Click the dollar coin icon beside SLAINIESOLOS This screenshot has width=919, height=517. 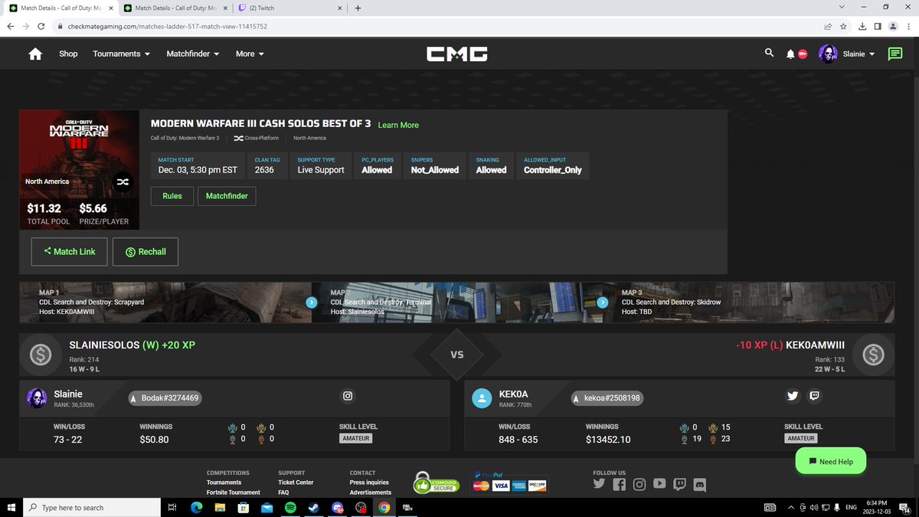click(x=41, y=355)
